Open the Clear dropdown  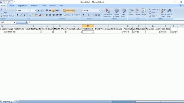coord(153,16)
